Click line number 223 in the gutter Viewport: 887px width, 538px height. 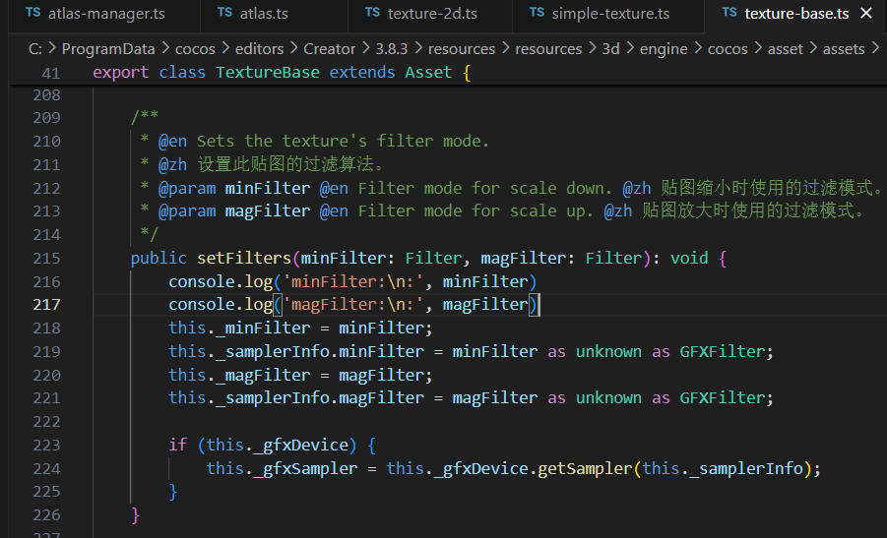click(46, 446)
